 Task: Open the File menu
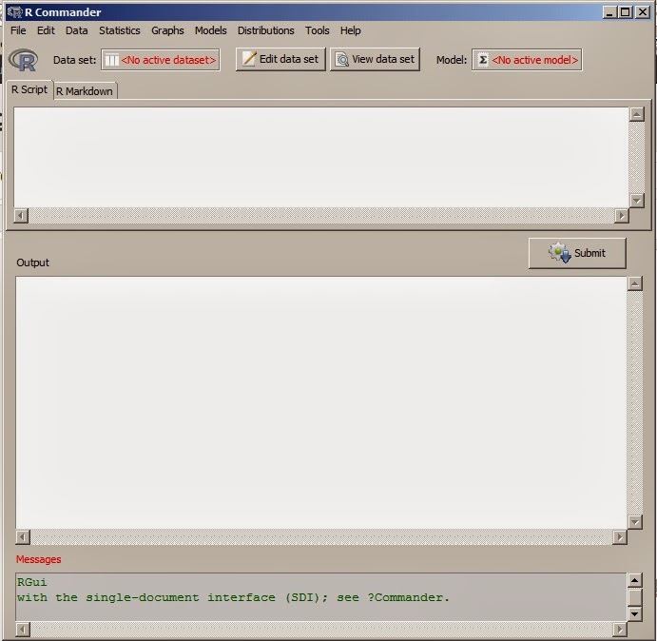pos(18,30)
